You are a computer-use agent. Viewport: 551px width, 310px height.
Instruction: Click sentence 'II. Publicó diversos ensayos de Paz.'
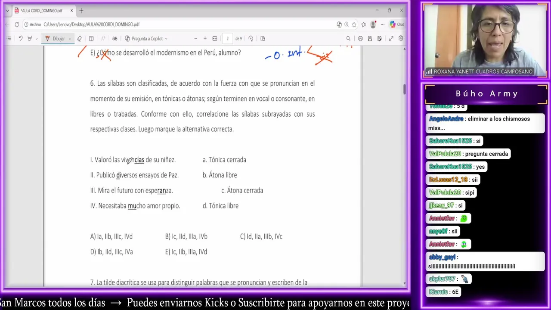click(x=134, y=175)
